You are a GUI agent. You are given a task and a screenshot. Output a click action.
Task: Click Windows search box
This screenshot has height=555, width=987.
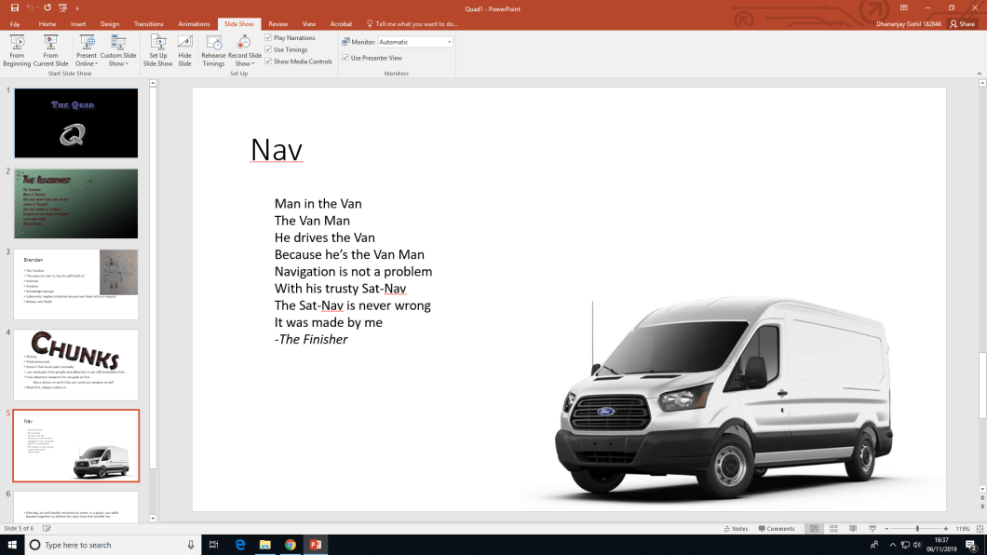coord(114,545)
